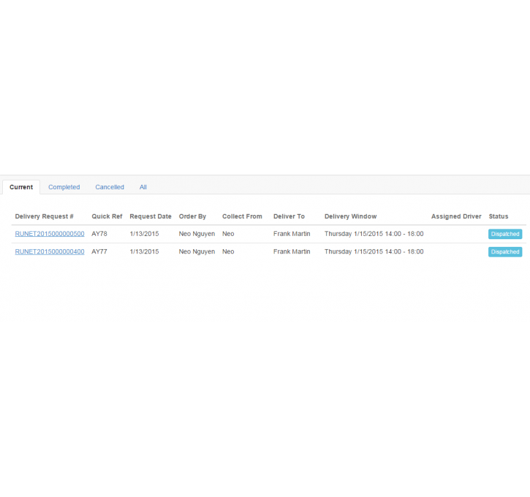
Task: Click Frank Martin in the AY78 row
Action: click(x=292, y=234)
